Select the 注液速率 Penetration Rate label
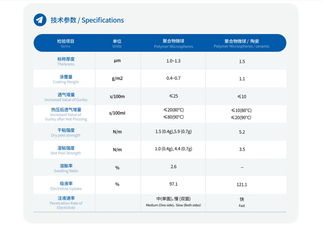Image resolution: width=323 pixels, height=227 pixels. pyautogui.click(x=66, y=203)
